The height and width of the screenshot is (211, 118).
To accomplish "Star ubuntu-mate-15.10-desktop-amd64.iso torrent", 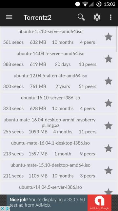I will click(x=108, y=170).
